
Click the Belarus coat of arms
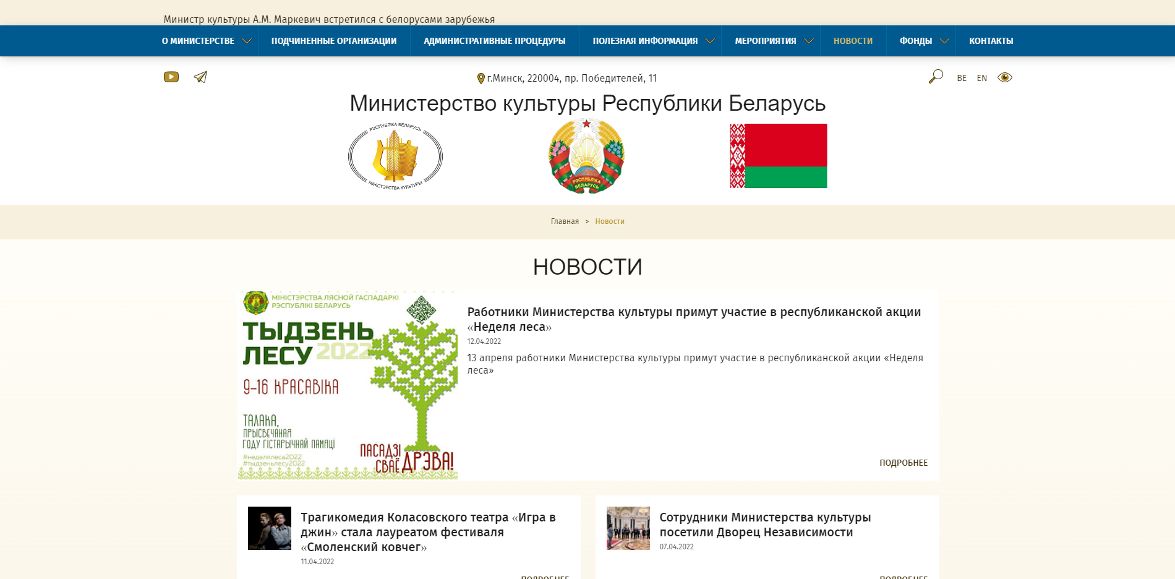pos(586,156)
